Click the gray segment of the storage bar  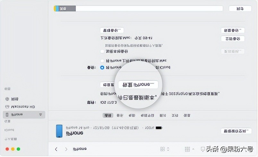[67, 9]
